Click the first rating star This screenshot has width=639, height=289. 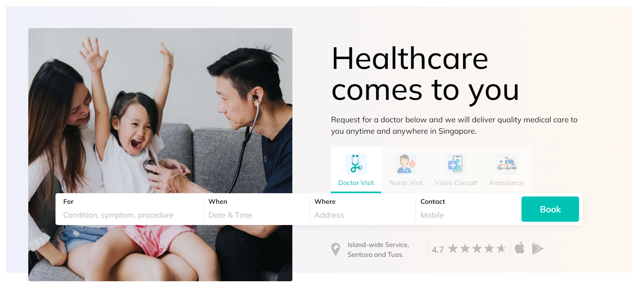click(x=453, y=249)
